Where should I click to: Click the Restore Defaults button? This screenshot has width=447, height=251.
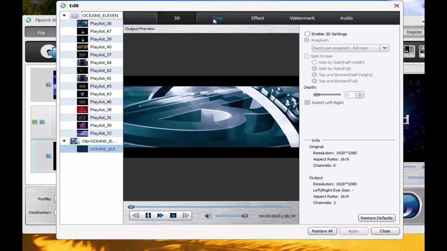[376, 218]
